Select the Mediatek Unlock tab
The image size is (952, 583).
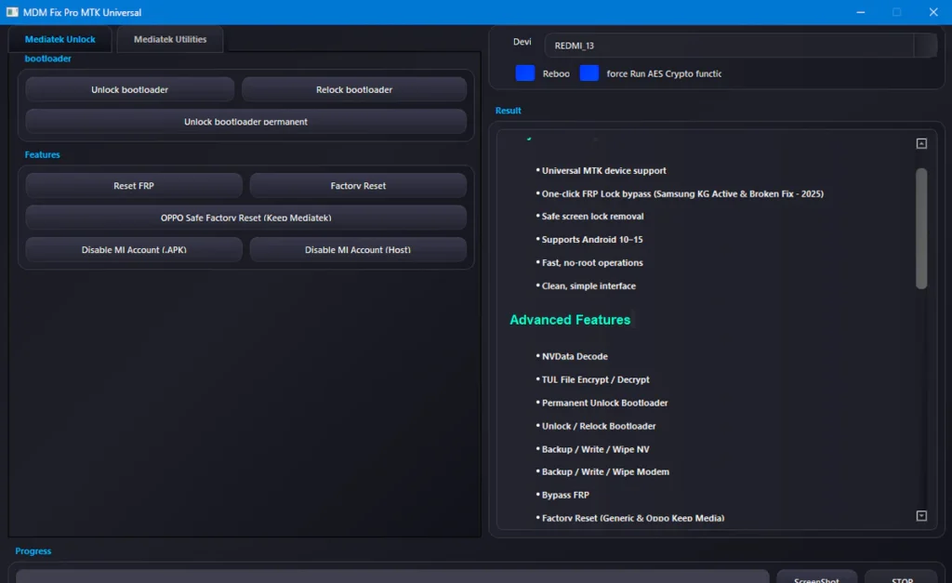point(60,39)
